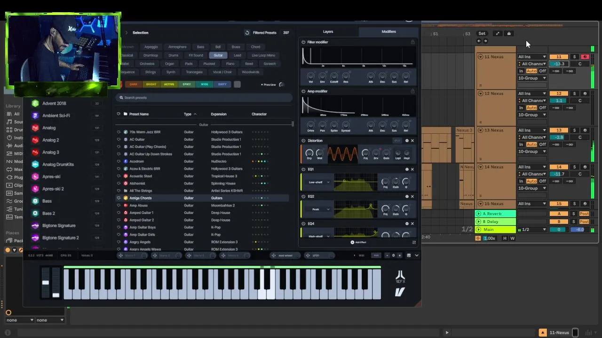Viewport: 602px width, 338px height.
Task: Click the Amp modifier lock icon
Action: click(412, 91)
